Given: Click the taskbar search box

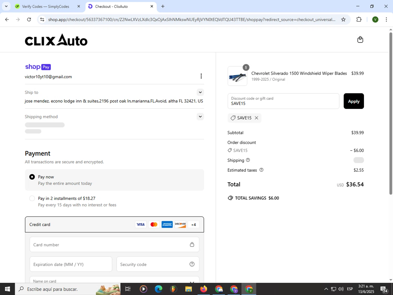Looking at the screenshot, I should tap(68, 289).
